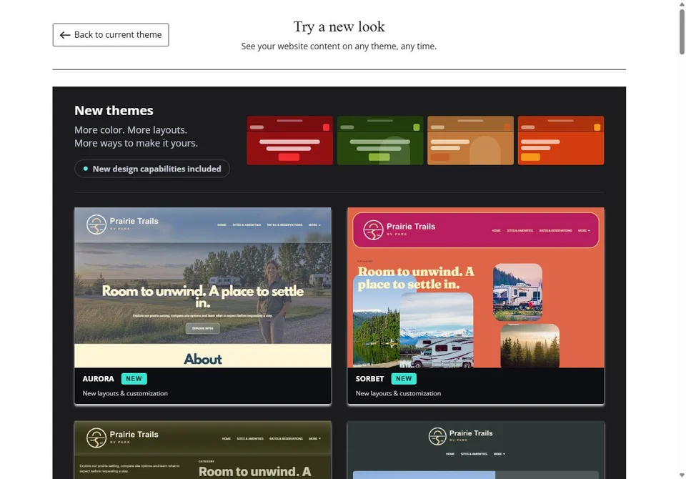Choose the red color scheme swatch
The image size is (686, 479).
pos(289,141)
